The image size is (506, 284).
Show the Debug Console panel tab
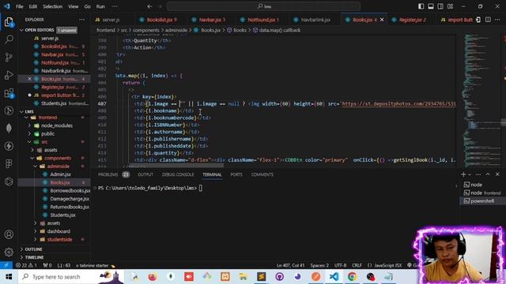[x=178, y=174]
